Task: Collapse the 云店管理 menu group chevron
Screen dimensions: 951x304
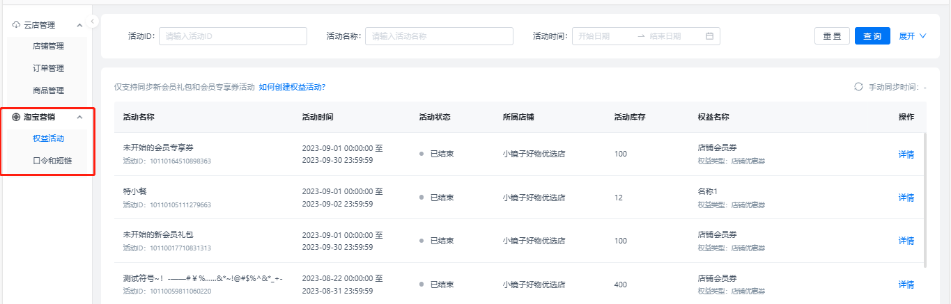Action: 79,25
